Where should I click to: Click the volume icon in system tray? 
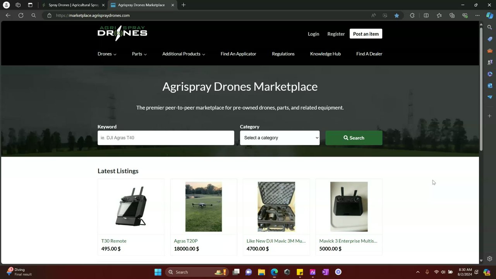click(x=443, y=272)
